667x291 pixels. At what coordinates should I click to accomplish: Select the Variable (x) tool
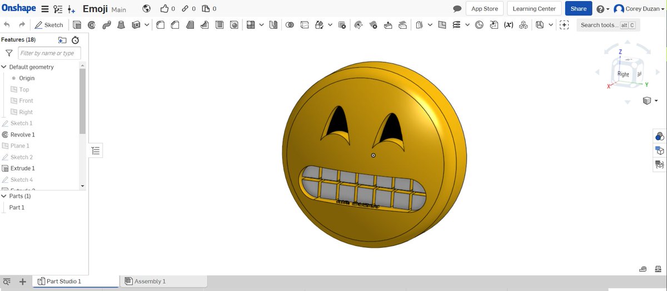coord(508,25)
